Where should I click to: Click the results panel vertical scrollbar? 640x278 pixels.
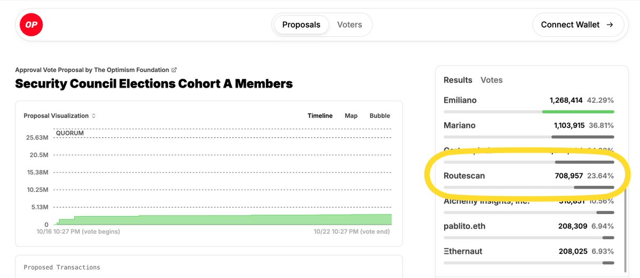click(625, 230)
